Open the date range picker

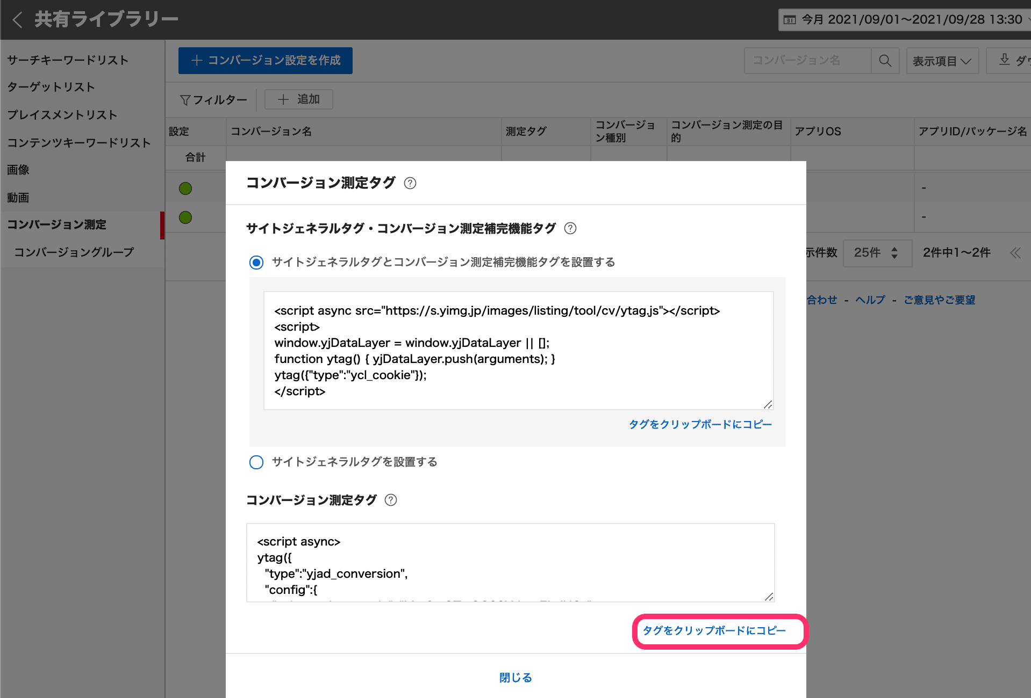905,20
